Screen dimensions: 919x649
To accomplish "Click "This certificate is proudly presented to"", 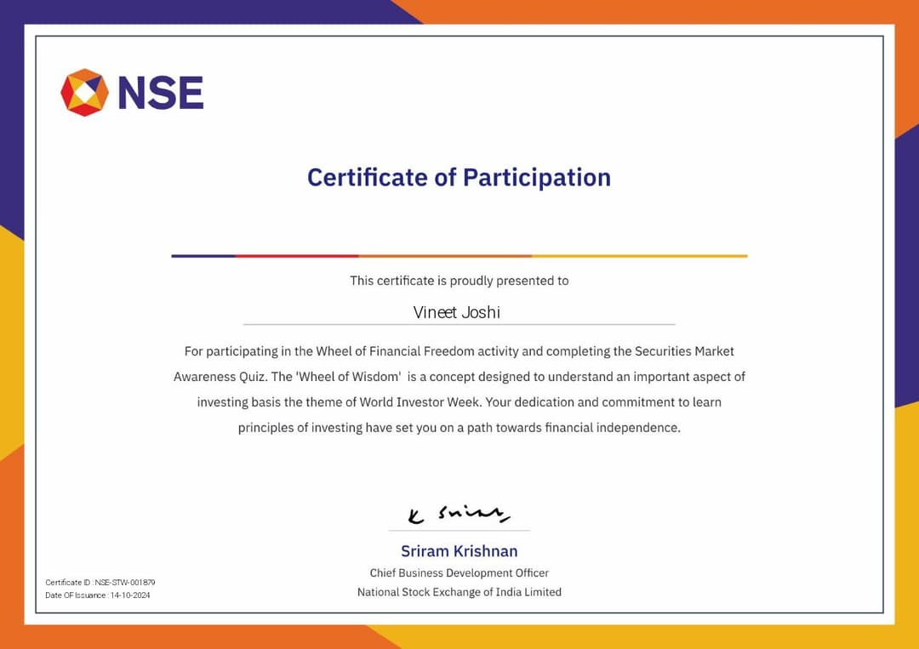I will [459, 281].
